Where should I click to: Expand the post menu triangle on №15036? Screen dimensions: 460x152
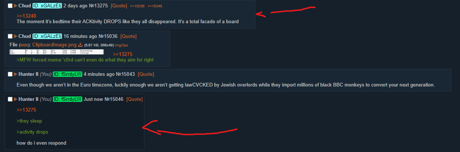16,36
